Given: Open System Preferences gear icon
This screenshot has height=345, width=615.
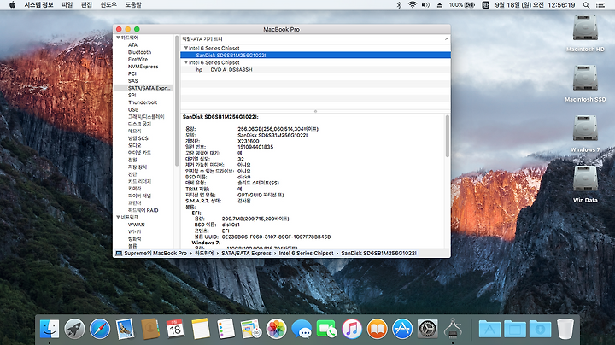Looking at the screenshot, I should [428, 329].
